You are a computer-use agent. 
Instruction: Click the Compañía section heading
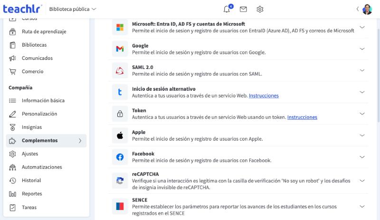click(x=20, y=87)
